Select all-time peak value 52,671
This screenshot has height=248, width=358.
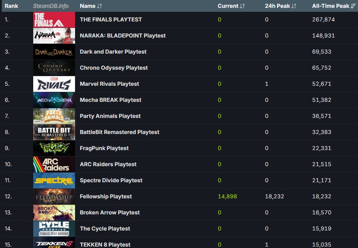click(x=322, y=84)
